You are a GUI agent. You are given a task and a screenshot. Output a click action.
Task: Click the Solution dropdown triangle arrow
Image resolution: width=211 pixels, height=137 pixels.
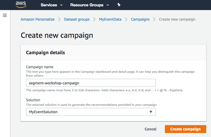(x=151, y=112)
